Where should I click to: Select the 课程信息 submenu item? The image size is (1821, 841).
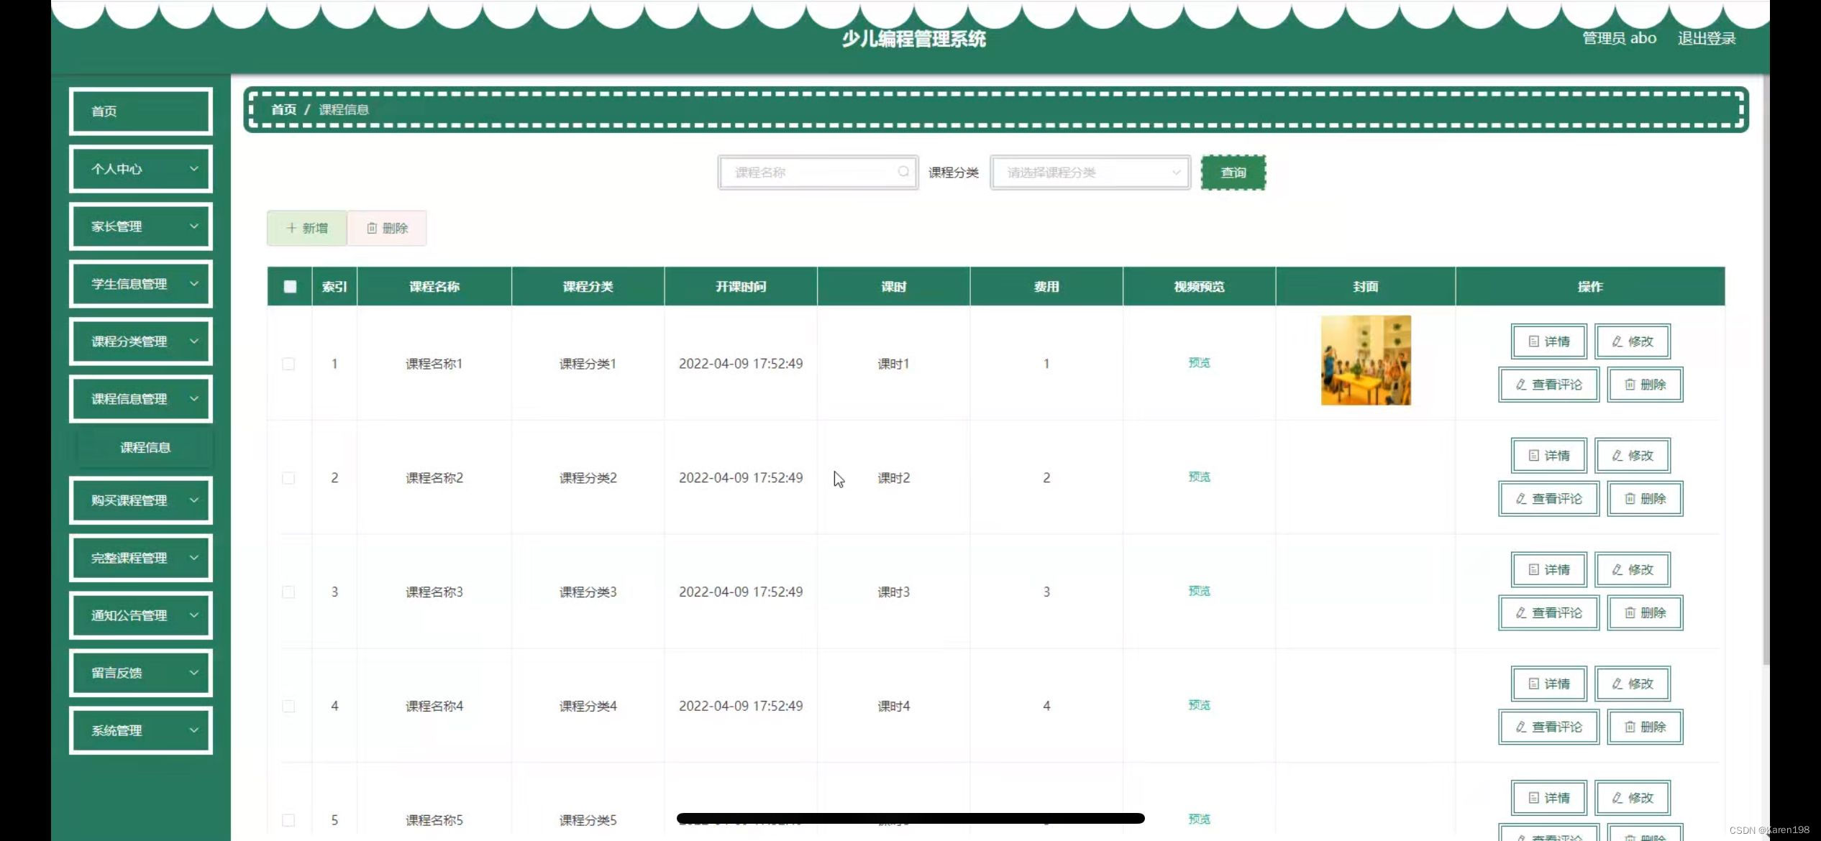[x=145, y=447]
